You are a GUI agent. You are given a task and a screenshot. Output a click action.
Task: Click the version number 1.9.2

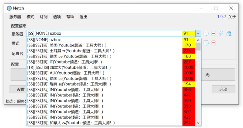click(221, 17)
